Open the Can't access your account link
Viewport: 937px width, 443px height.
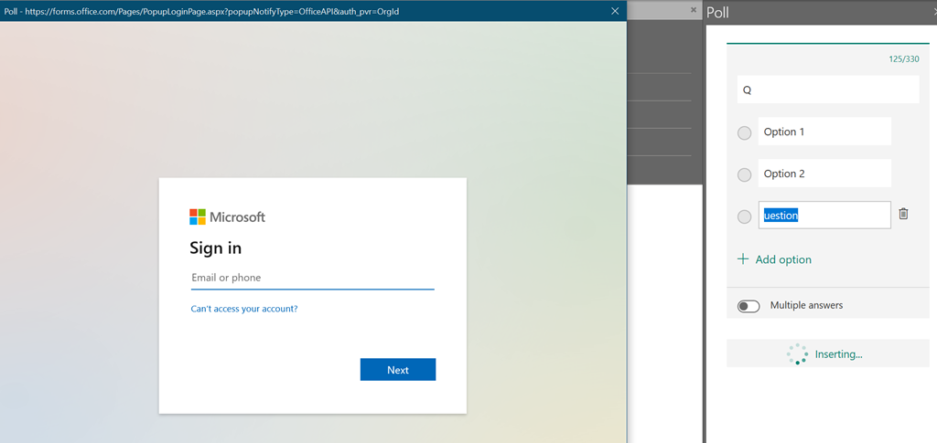(x=244, y=309)
